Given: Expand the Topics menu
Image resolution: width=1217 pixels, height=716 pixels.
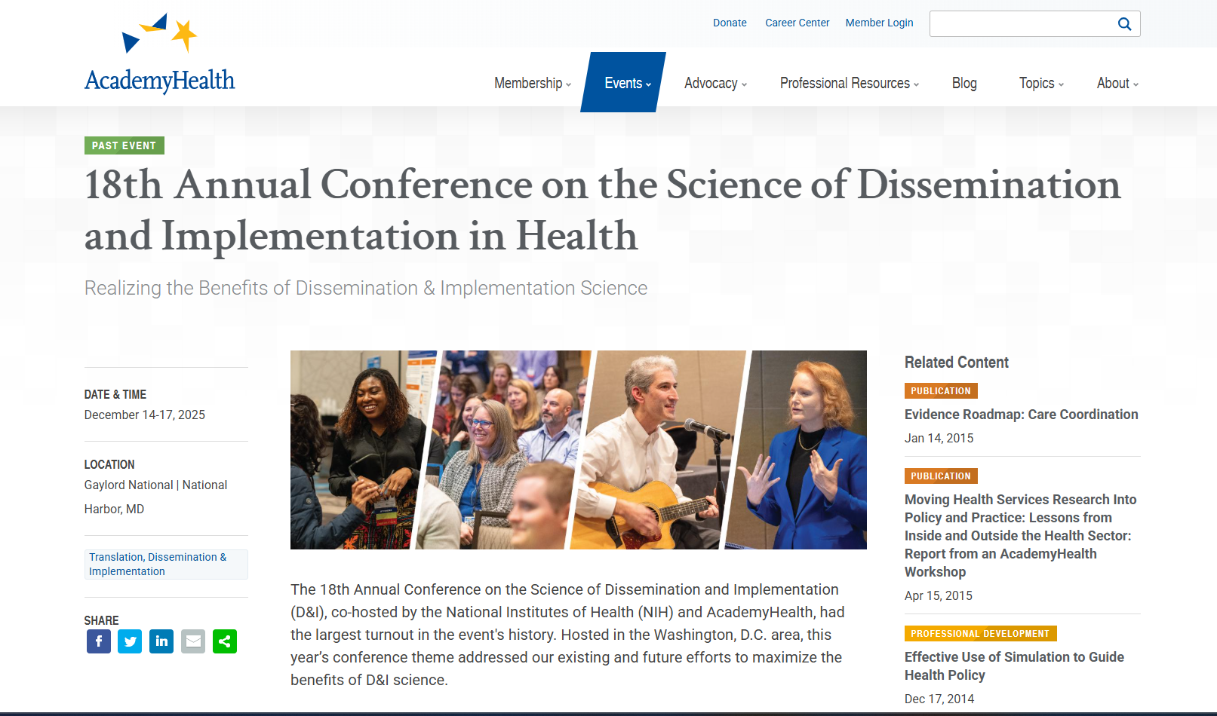Looking at the screenshot, I should [1040, 83].
